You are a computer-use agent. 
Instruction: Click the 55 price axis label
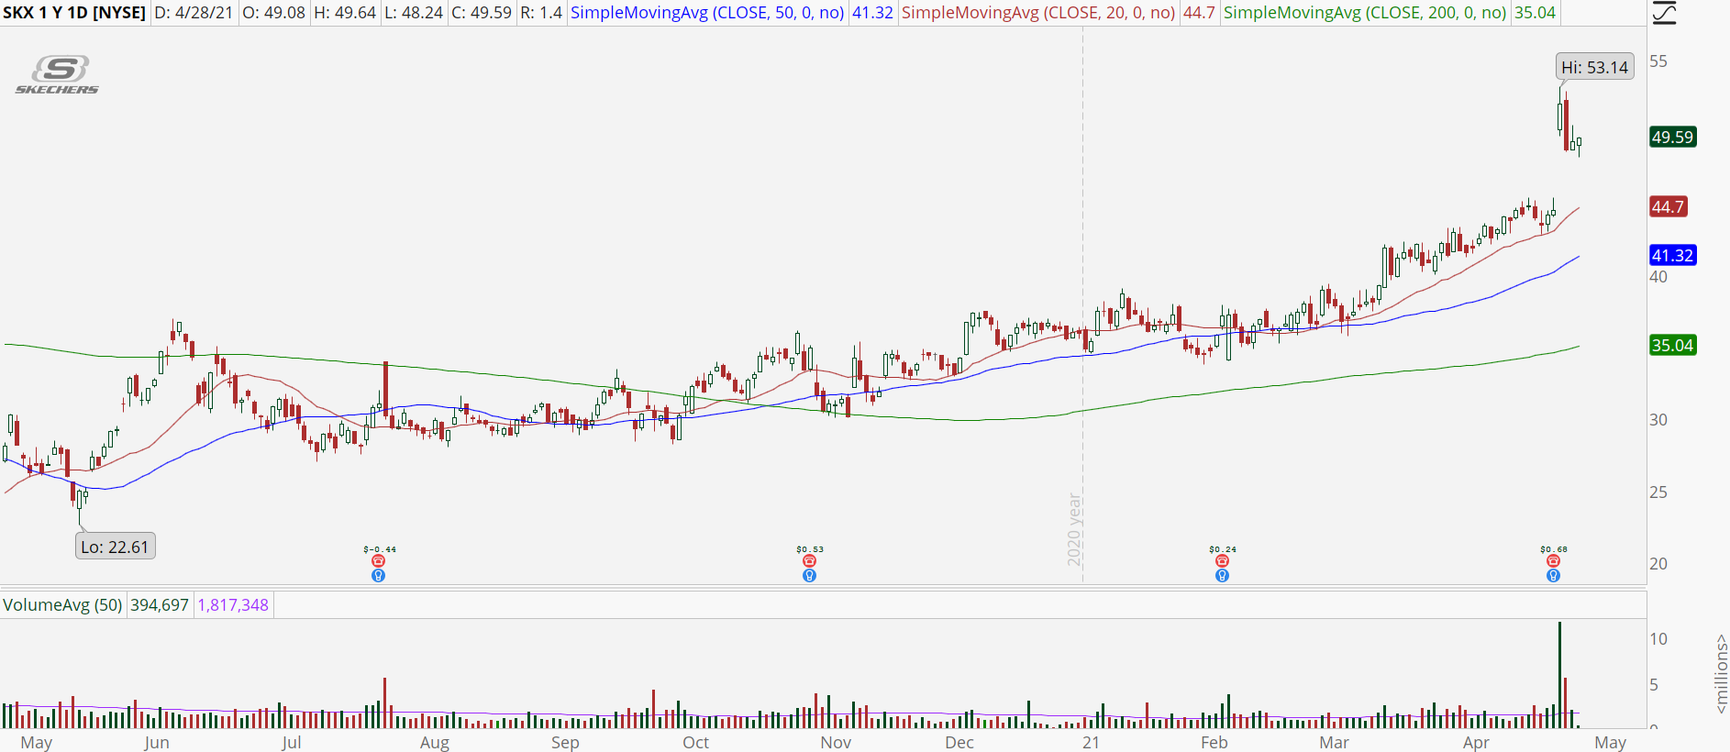point(1658,61)
